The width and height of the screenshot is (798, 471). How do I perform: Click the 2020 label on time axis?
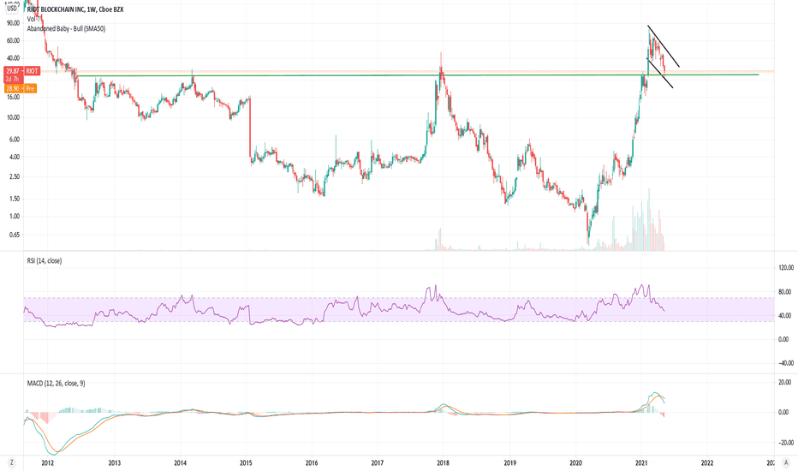[575, 462]
